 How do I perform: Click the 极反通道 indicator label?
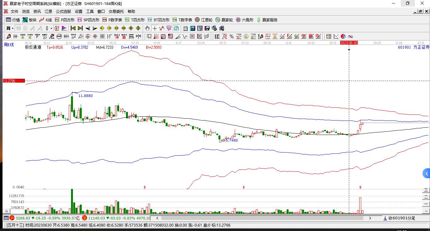(x=33, y=47)
